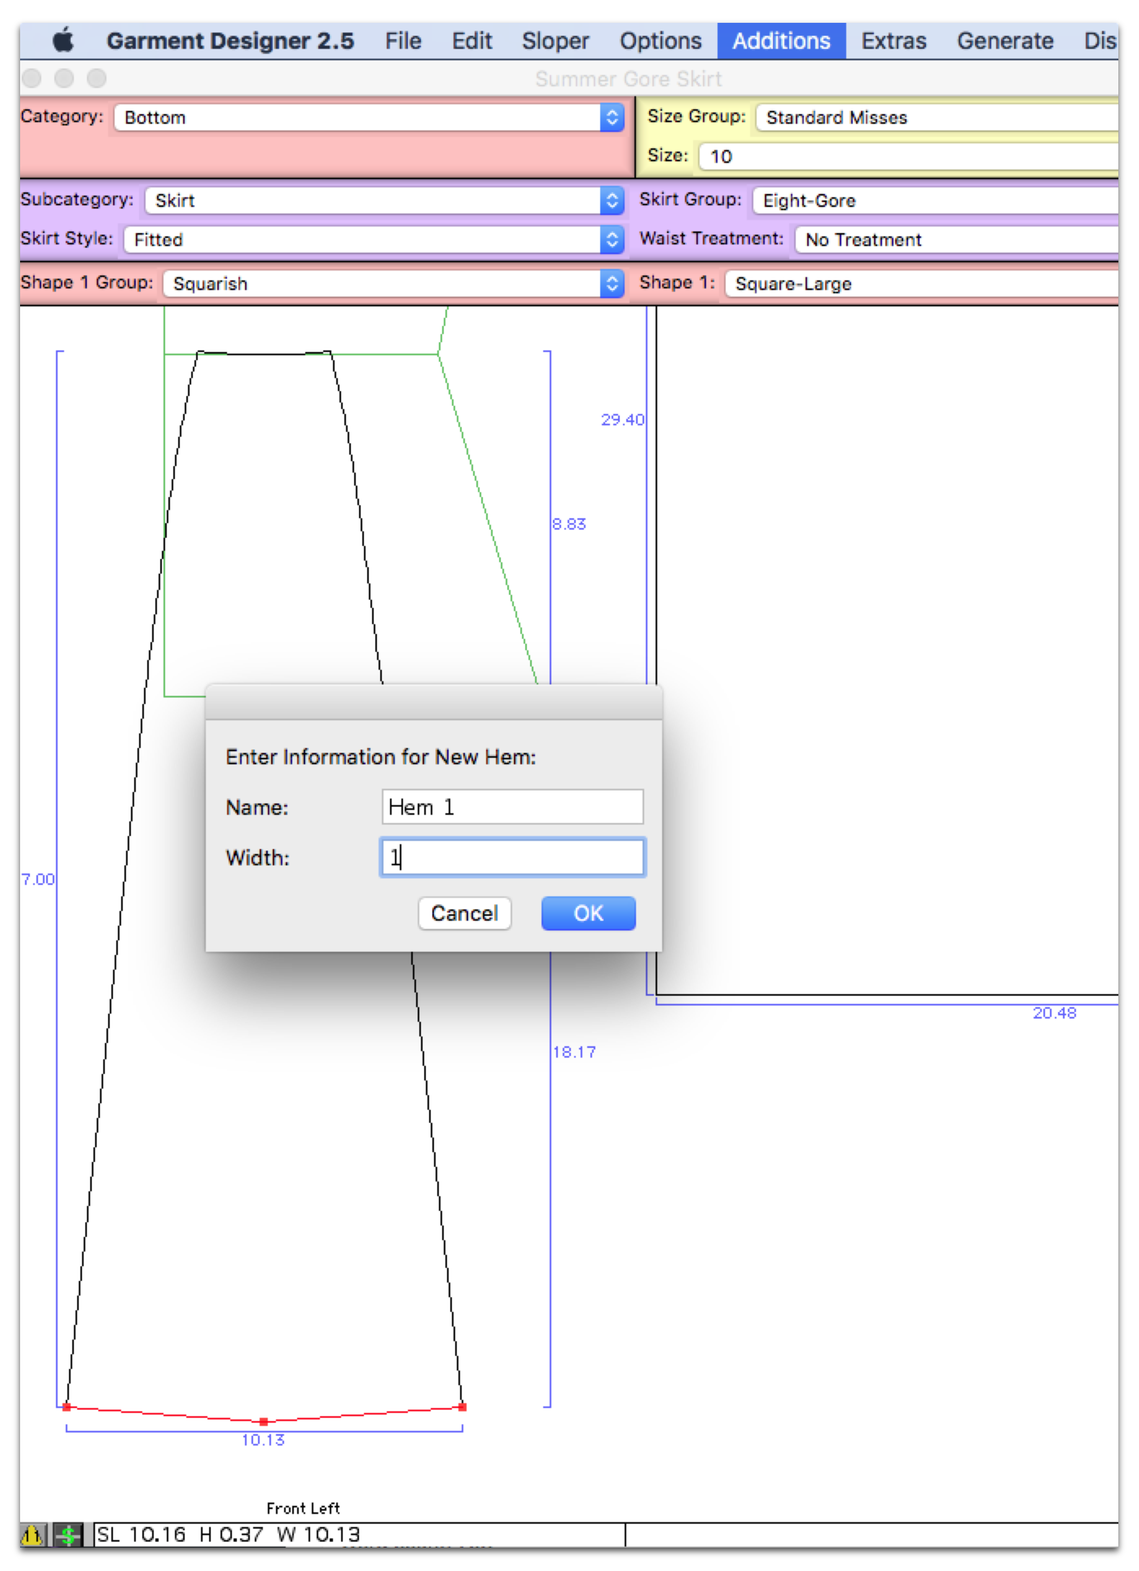The image size is (1139, 1571).
Task: Click the green S icon in status bar
Action: click(x=68, y=1535)
